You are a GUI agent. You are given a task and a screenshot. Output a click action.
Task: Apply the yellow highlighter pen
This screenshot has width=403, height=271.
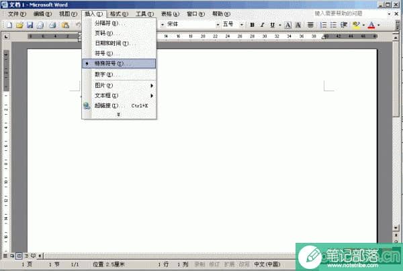(356, 25)
